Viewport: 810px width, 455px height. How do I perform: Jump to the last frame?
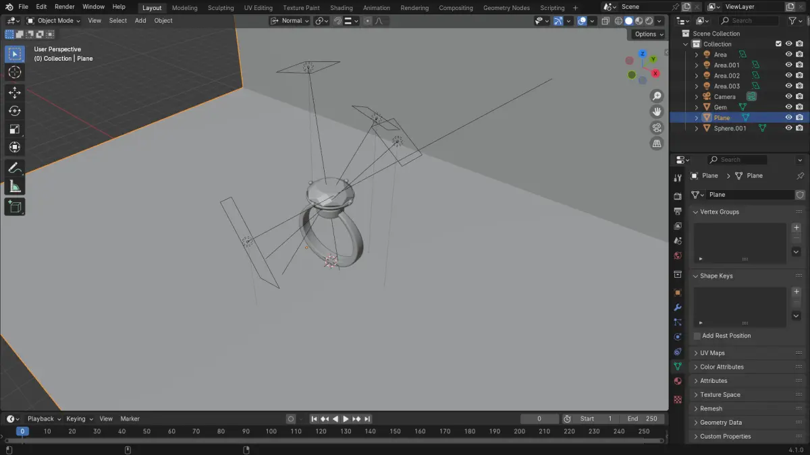(x=367, y=419)
